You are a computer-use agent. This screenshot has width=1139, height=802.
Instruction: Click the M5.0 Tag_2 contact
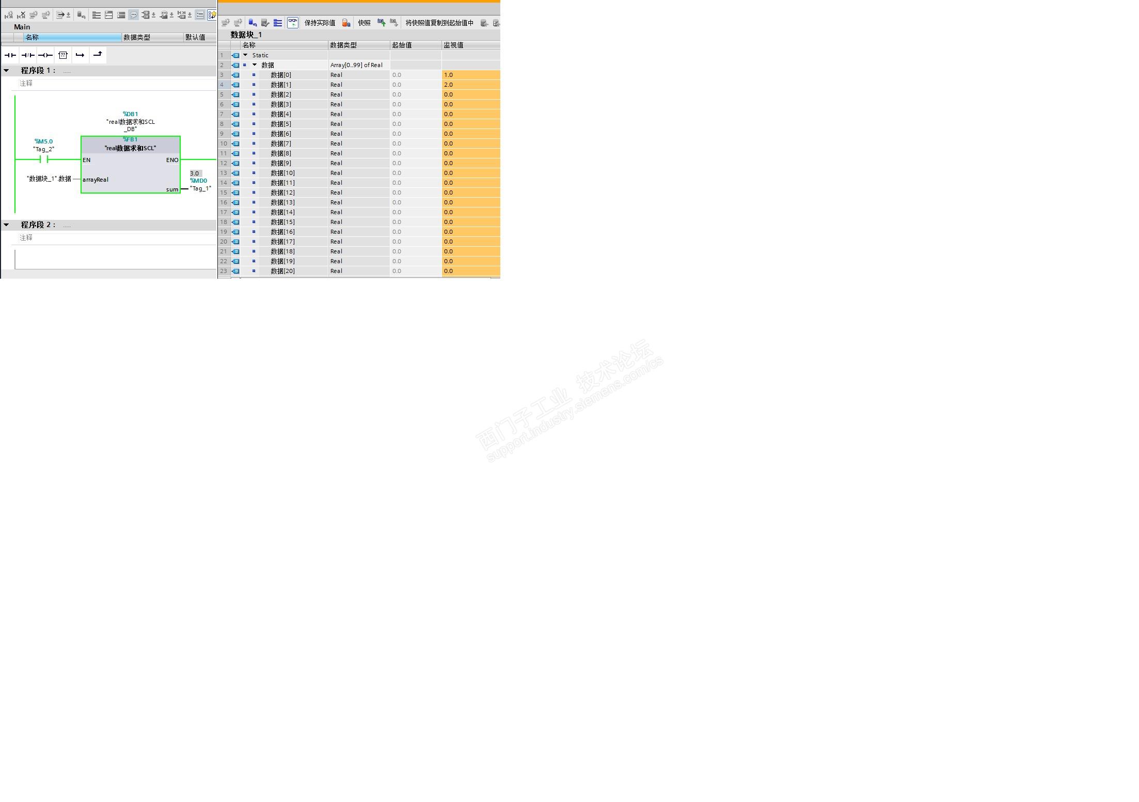(x=44, y=160)
